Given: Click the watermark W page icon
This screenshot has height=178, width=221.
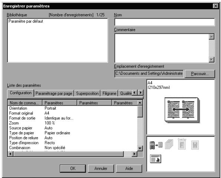Looking at the screenshot, I should 195,145.
